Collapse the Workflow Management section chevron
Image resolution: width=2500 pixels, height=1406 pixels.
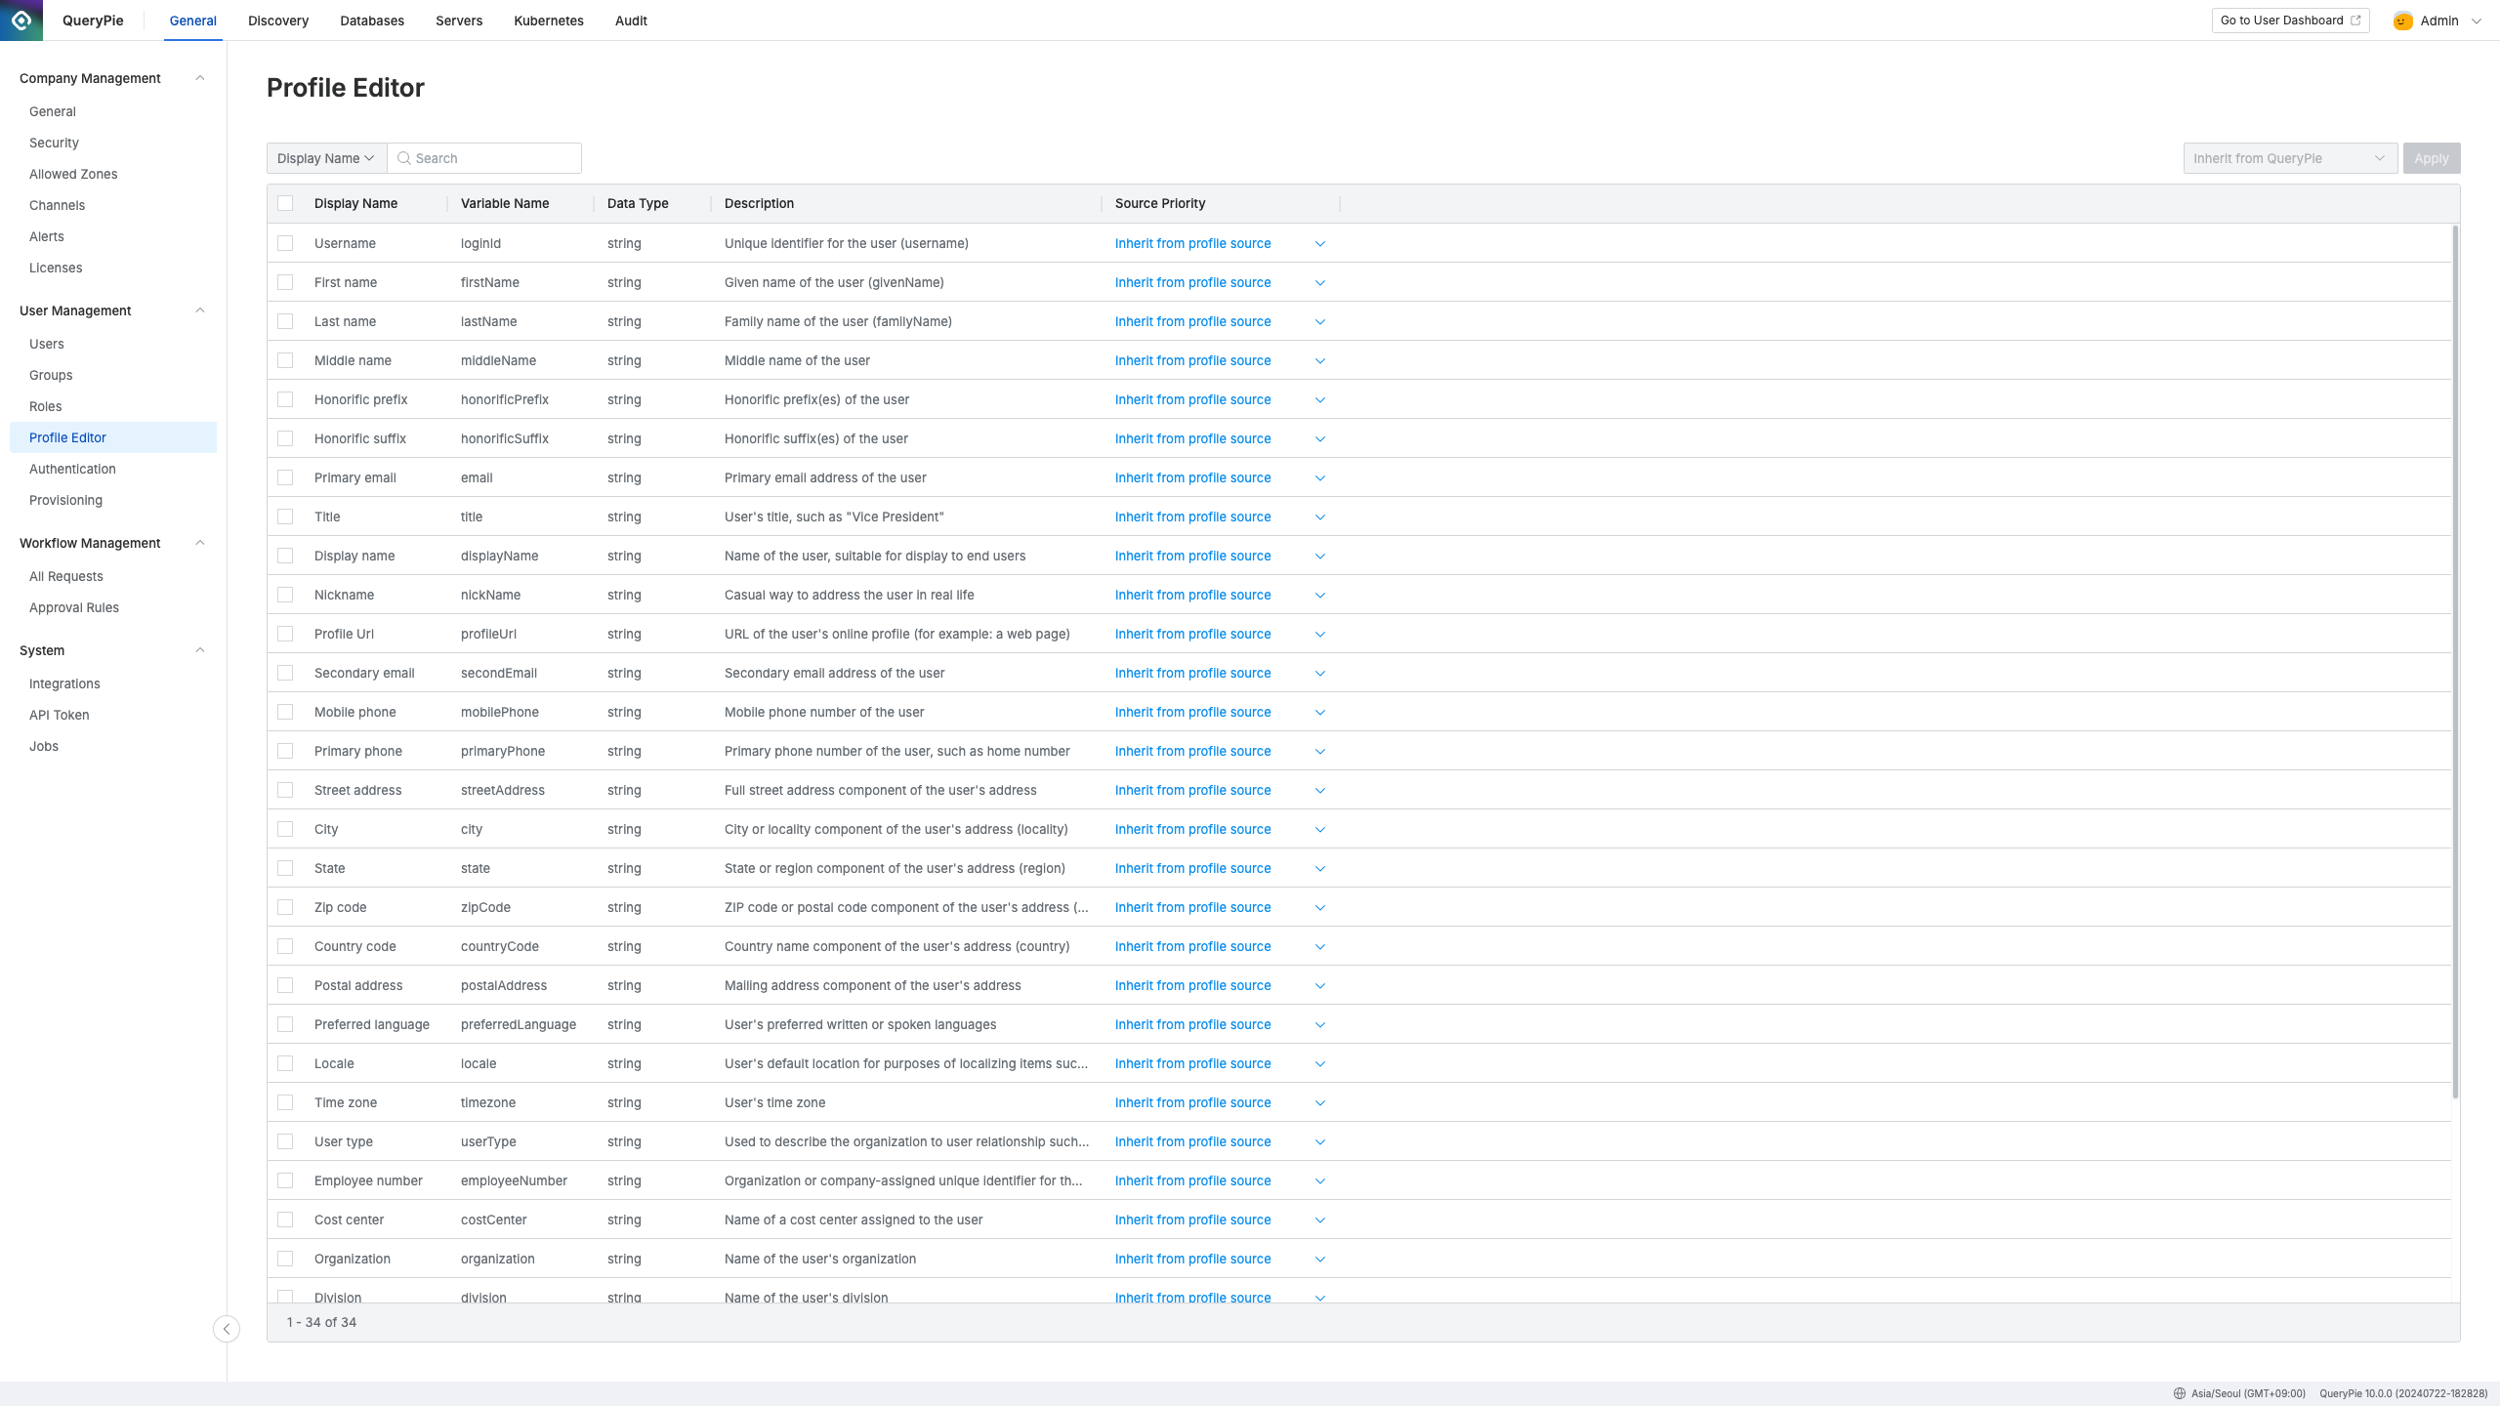pos(200,543)
